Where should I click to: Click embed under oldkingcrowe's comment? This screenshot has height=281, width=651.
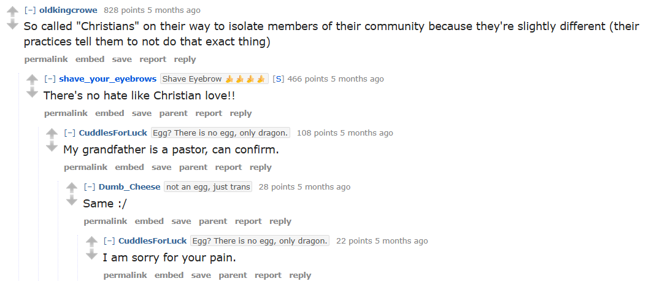tap(90, 60)
